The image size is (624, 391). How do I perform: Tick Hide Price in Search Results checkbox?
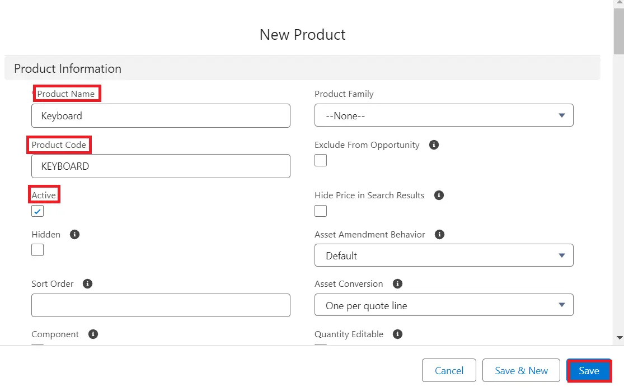pos(321,211)
